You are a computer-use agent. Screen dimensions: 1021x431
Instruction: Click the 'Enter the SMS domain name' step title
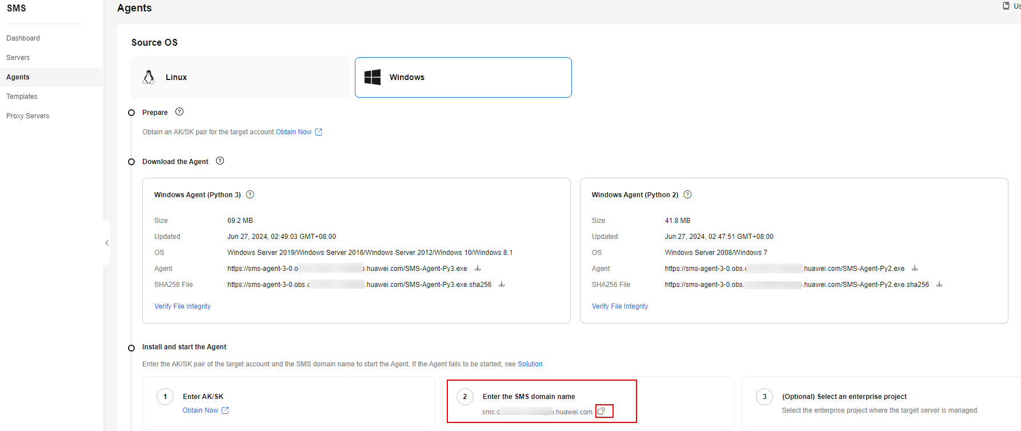click(529, 397)
